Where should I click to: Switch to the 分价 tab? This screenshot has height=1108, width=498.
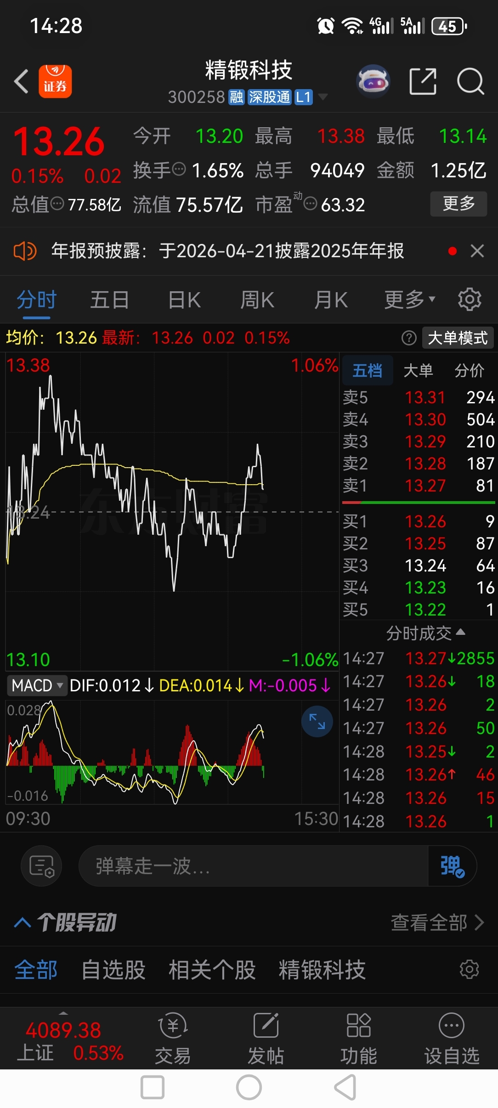click(470, 370)
